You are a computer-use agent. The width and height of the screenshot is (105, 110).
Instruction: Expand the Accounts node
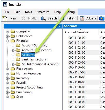point(13,55)
